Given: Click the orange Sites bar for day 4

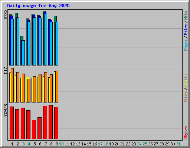Looking at the screenshot, I should [29, 91].
